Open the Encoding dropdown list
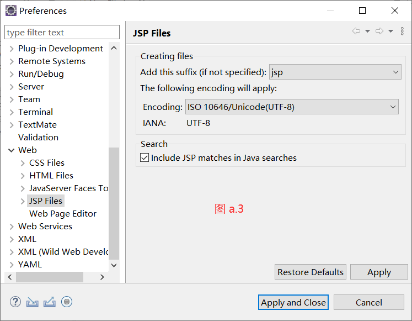The width and height of the screenshot is (412, 321). coord(292,107)
